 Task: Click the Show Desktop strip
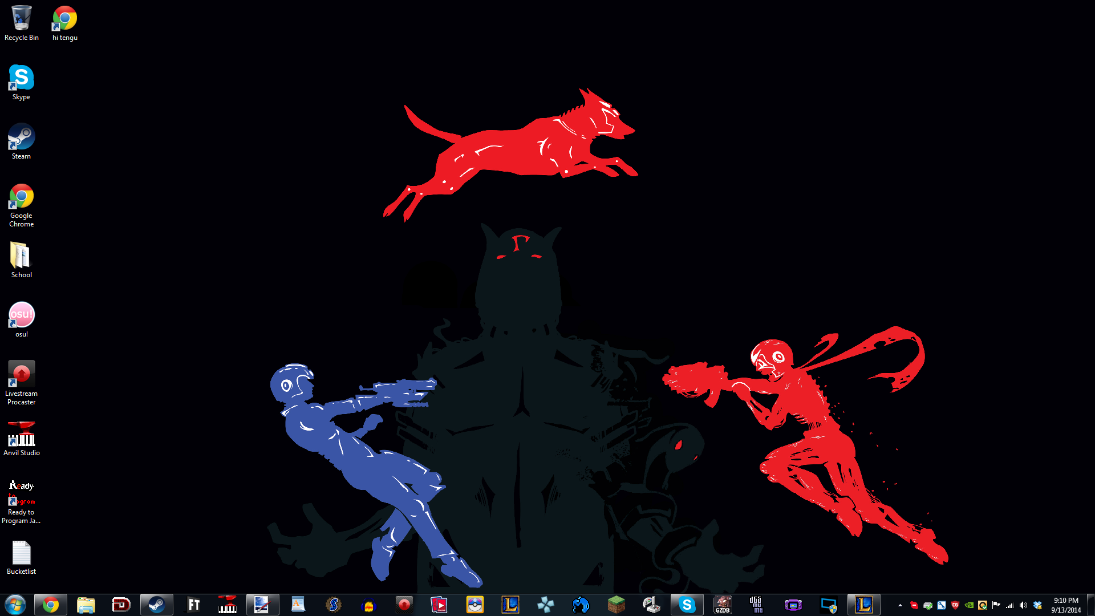[x=1090, y=605]
